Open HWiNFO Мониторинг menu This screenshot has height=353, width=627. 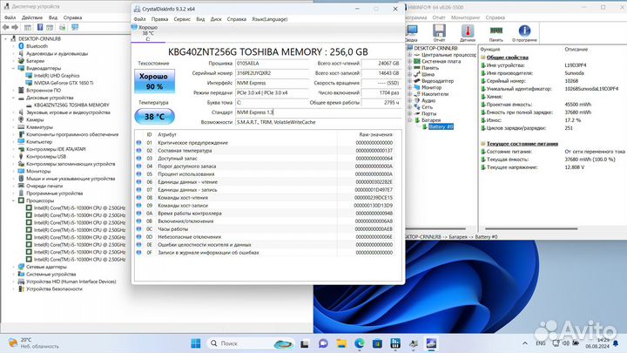click(465, 17)
